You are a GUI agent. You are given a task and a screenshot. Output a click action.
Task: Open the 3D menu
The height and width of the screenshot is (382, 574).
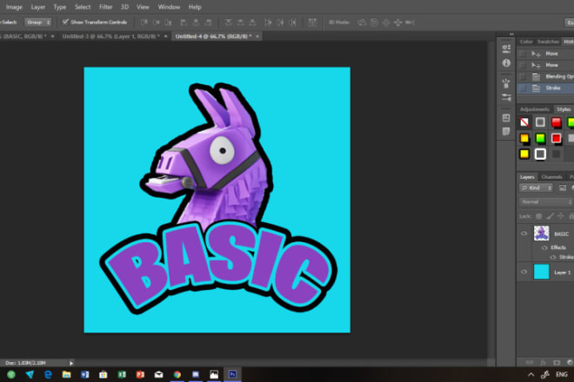124,7
